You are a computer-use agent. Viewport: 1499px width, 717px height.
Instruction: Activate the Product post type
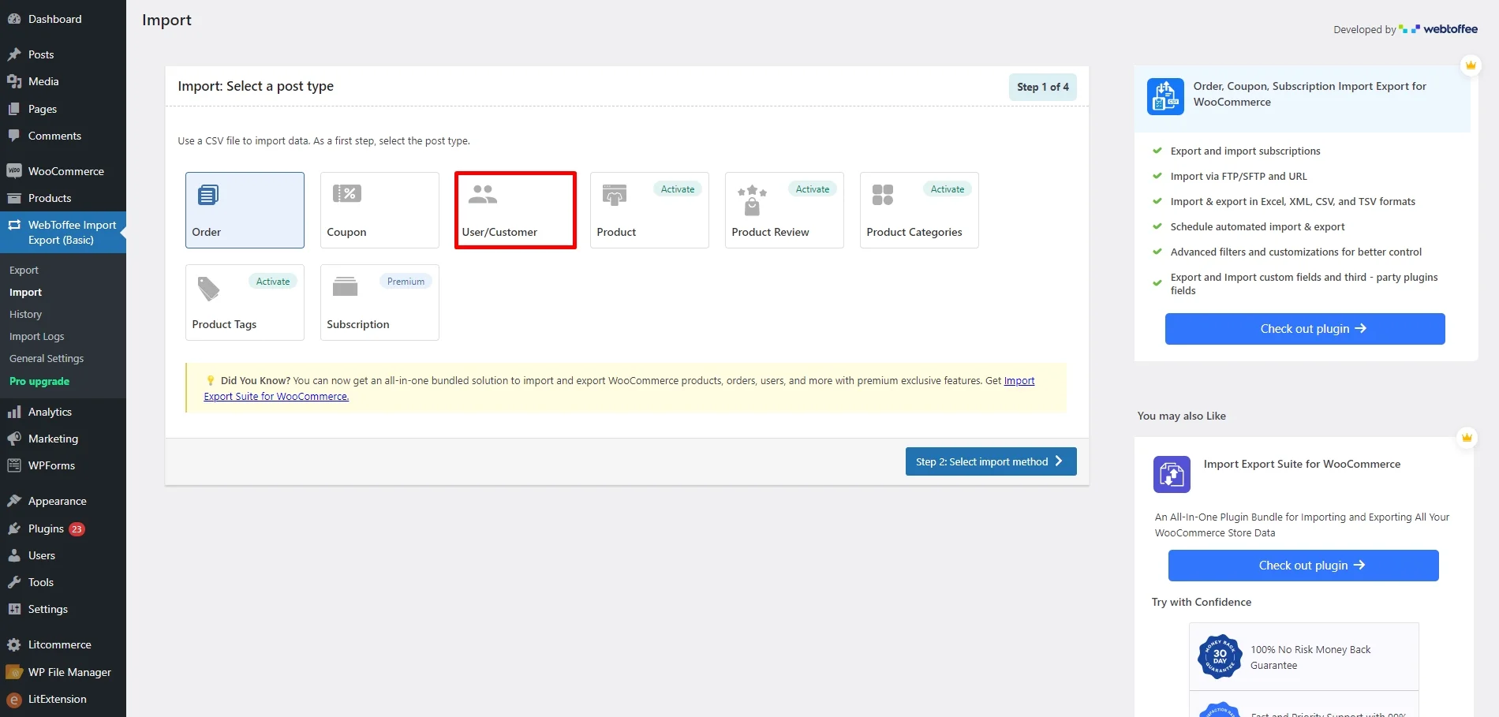click(x=678, y=189)
